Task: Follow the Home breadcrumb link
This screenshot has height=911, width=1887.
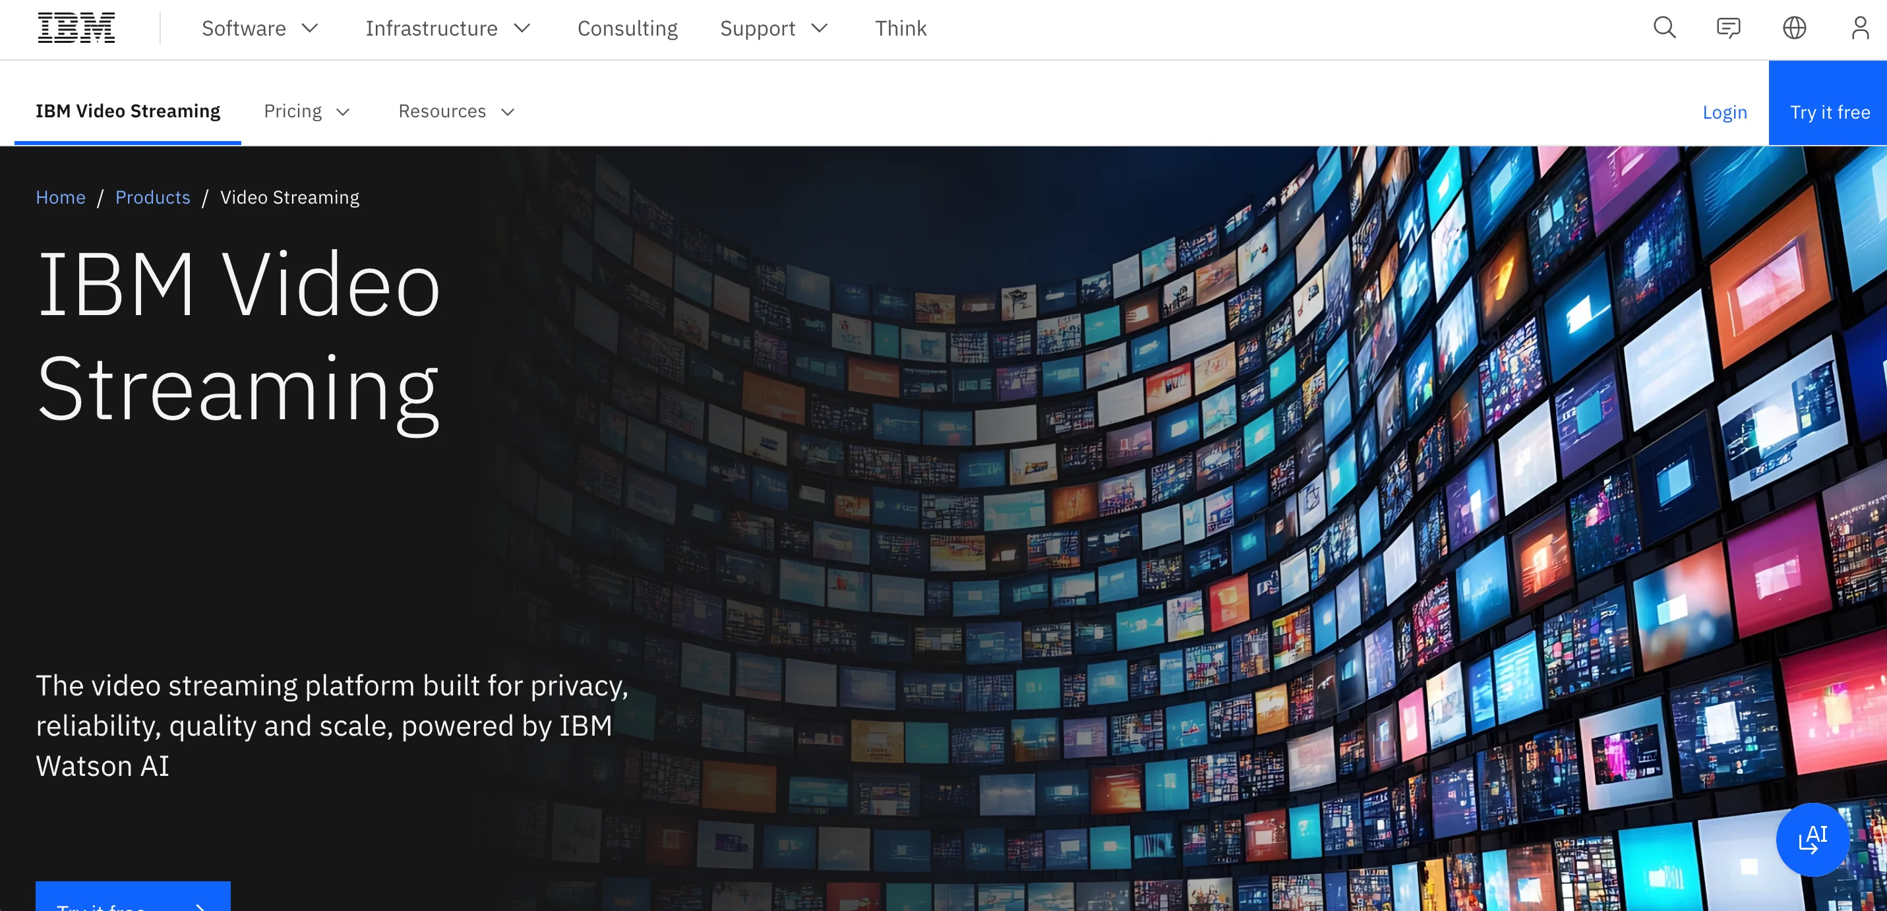Action: point(61,197)
